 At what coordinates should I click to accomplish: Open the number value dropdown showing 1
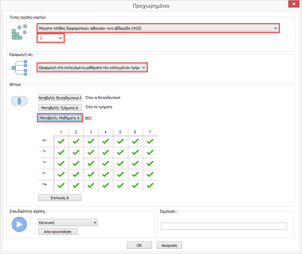[51, 38]
